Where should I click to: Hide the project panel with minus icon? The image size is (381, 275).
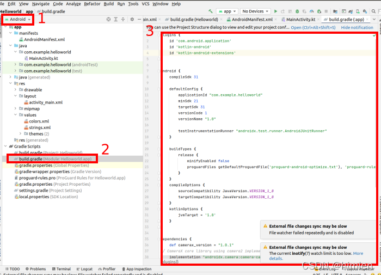tap(139, 19)
